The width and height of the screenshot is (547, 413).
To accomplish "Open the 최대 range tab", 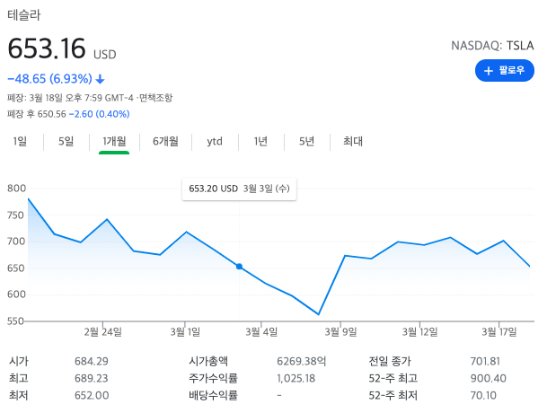I will point(353,141).
